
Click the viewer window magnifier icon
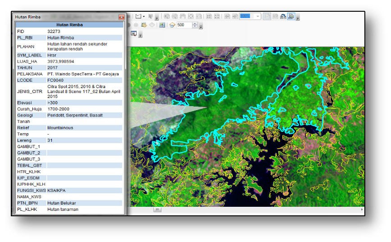134,34
